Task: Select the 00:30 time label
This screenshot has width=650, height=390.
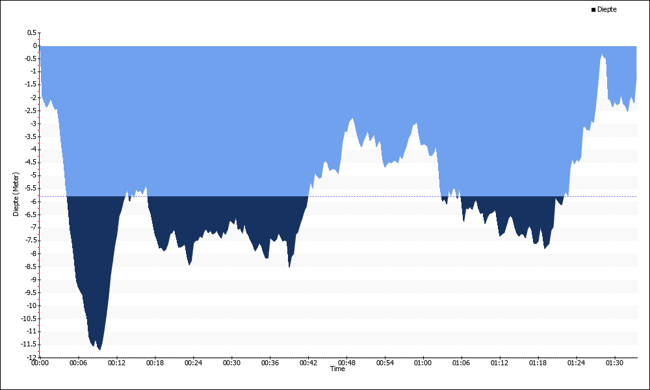Action: 231,363
